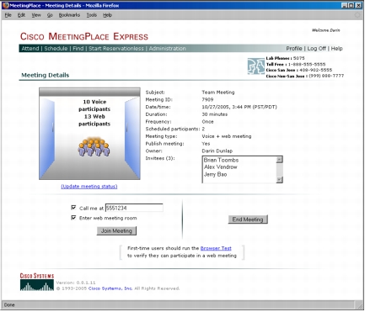The image size is (365, 312).
Task: Click the participants group figure in meeting room
Action: click(x=94, y=146)
